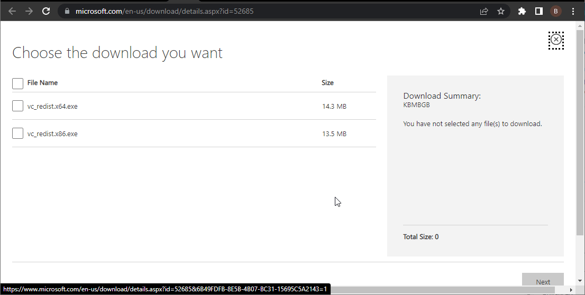Click the scroll down arrow
This screenshot has width=585, height=295.
click(579, 281)
